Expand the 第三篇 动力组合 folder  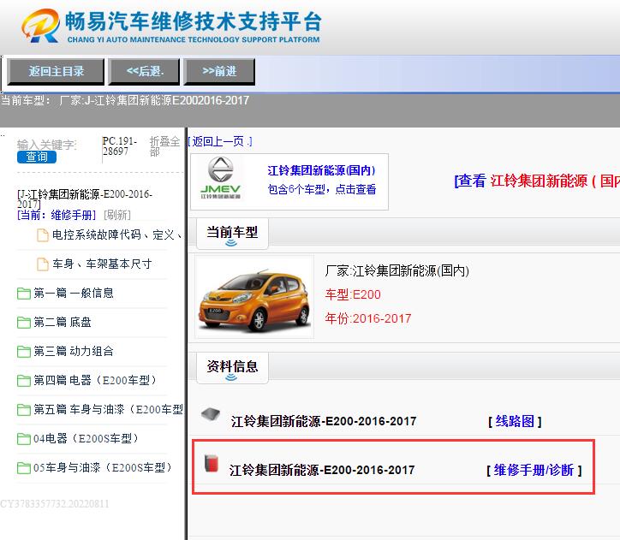point(74,351)
